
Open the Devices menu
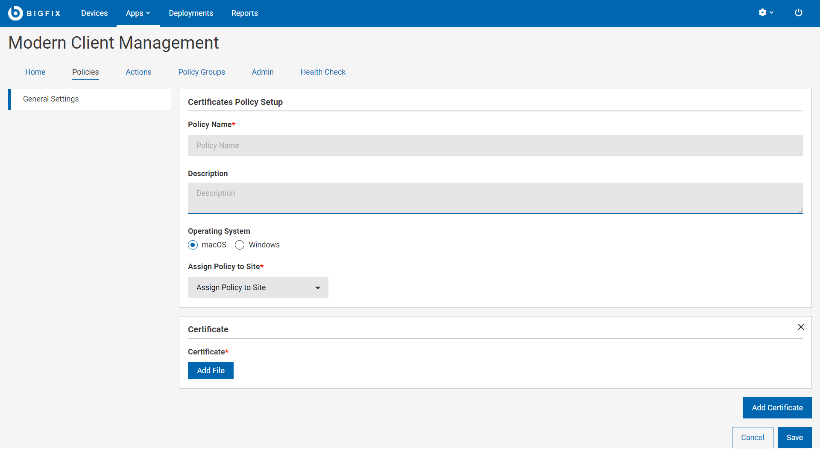tap(94, 13)
